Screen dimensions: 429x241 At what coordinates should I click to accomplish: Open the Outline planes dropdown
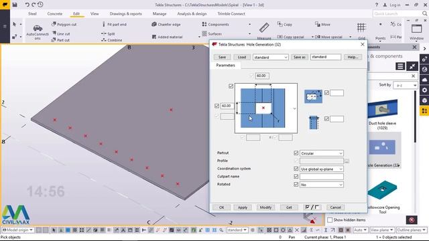tap(412, 230)
